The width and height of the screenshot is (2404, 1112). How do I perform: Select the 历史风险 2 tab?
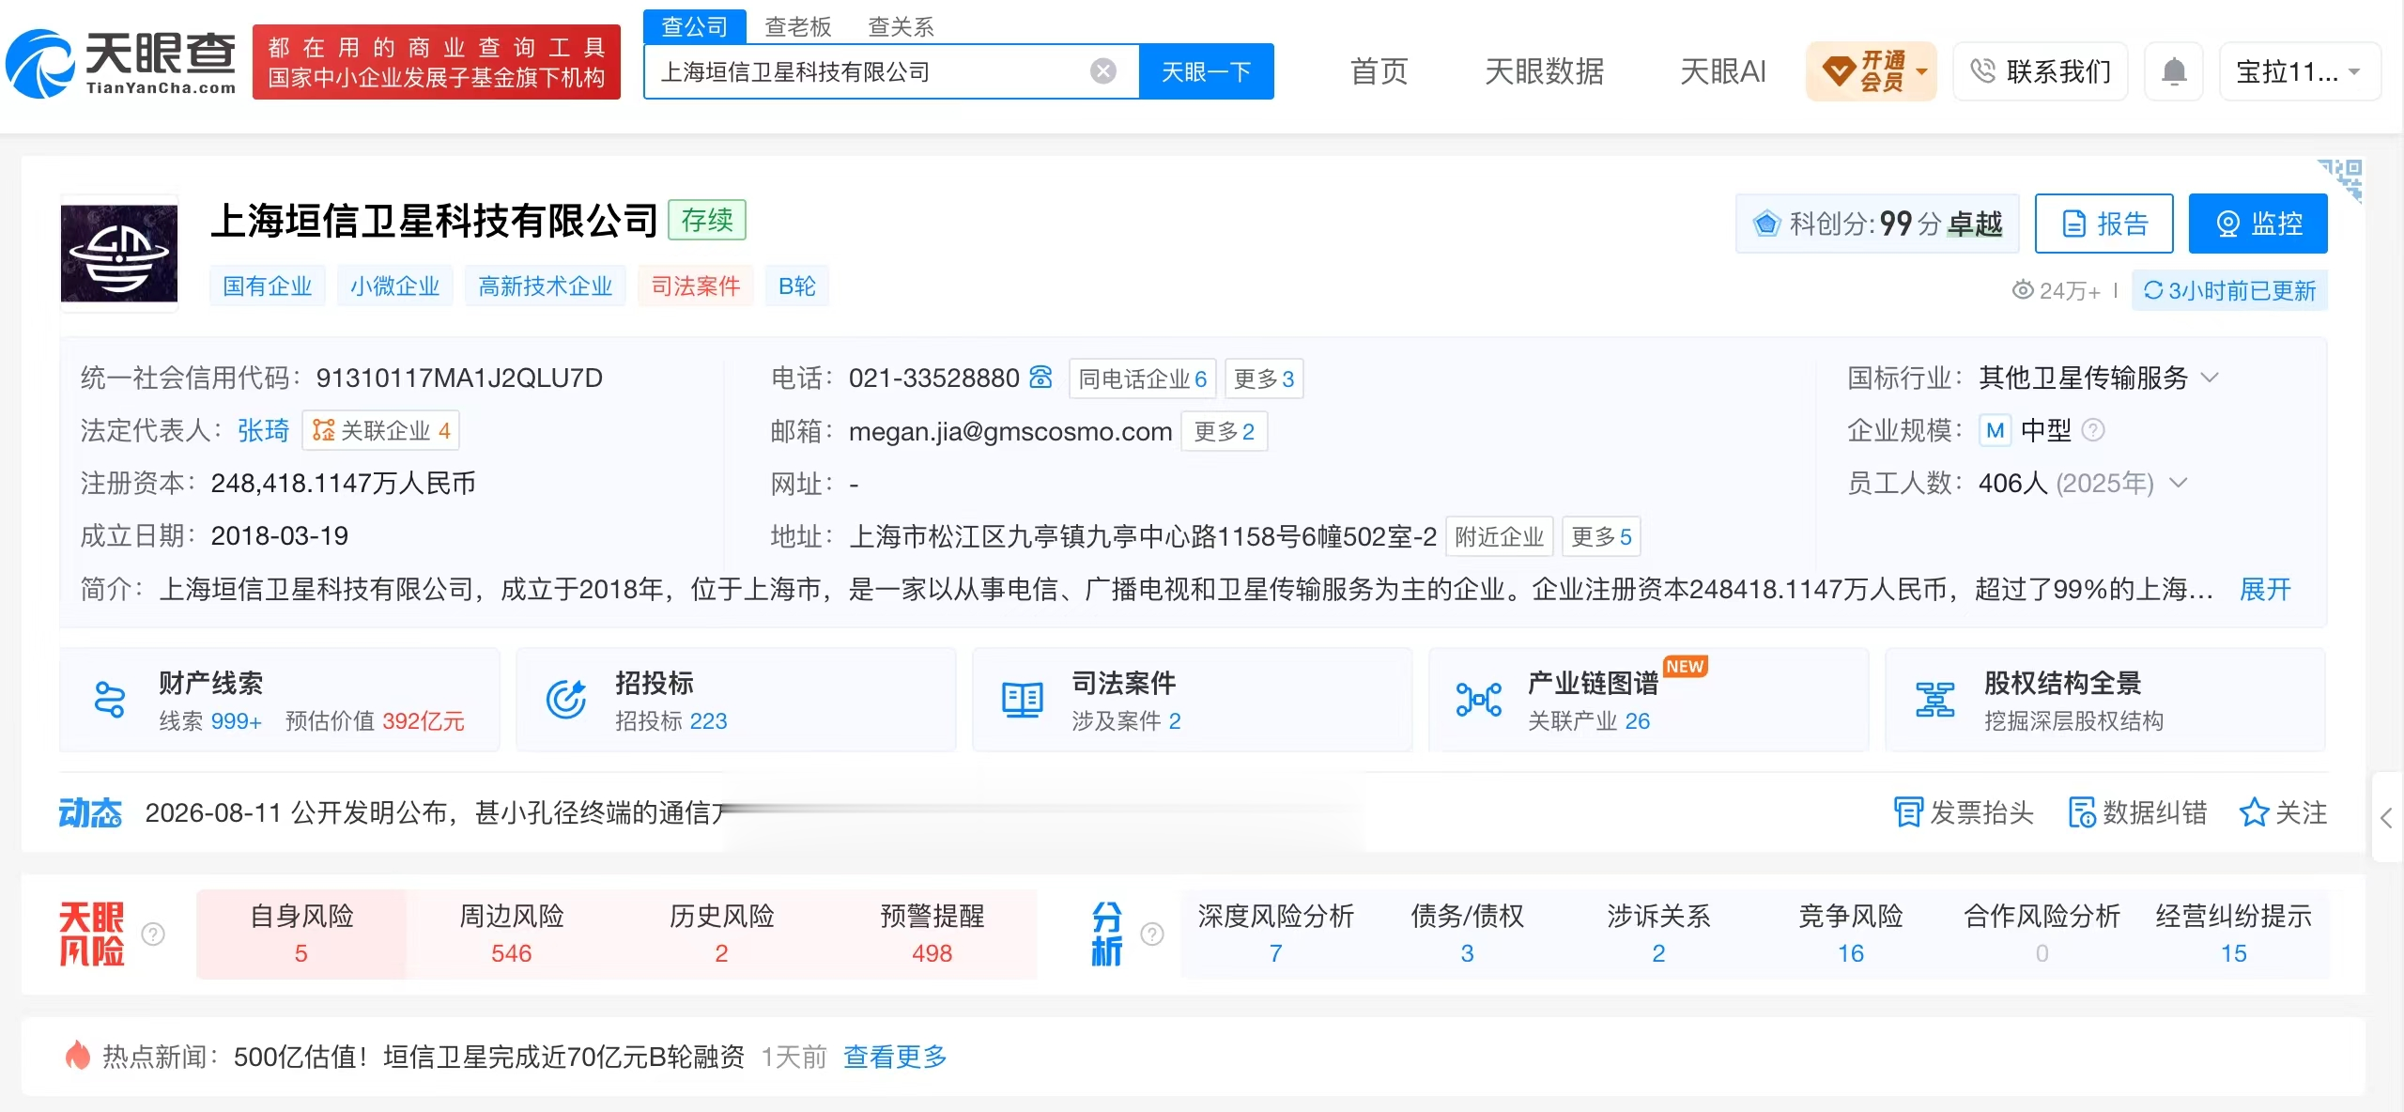pyautogui.click(x=721, y=934)
